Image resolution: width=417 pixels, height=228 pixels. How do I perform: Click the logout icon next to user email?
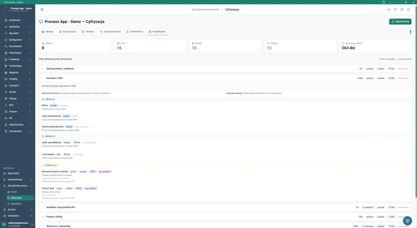(x=33, y=224)
